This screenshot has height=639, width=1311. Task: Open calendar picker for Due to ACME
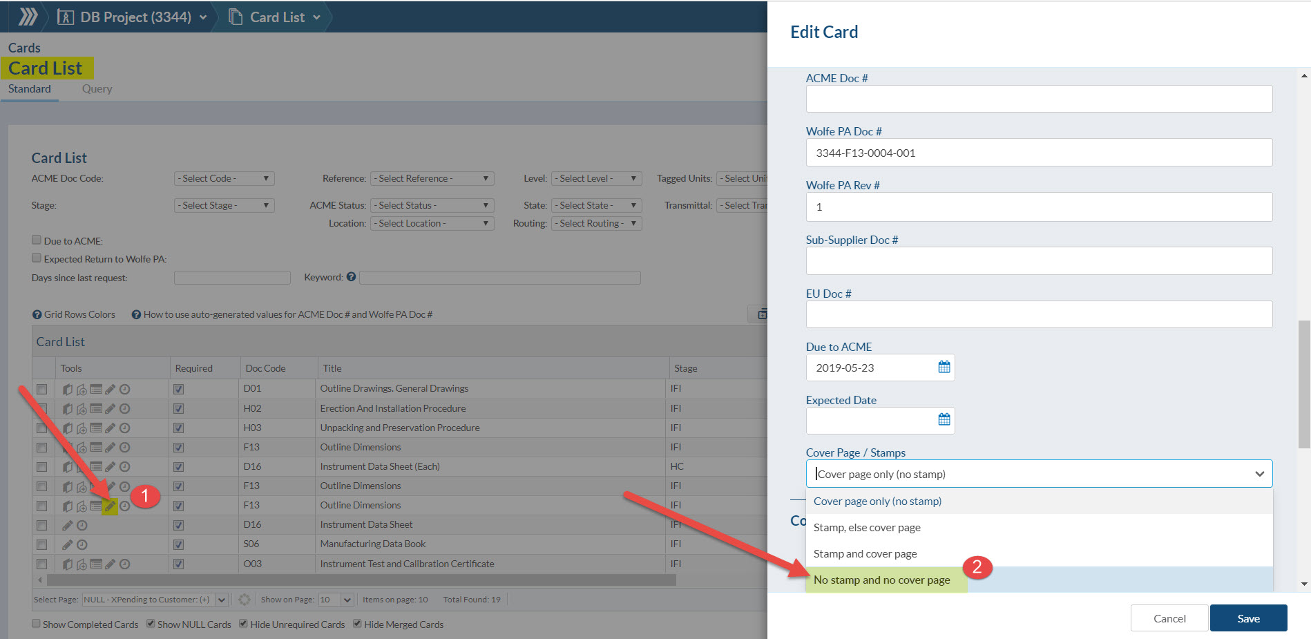coord(944,367)
